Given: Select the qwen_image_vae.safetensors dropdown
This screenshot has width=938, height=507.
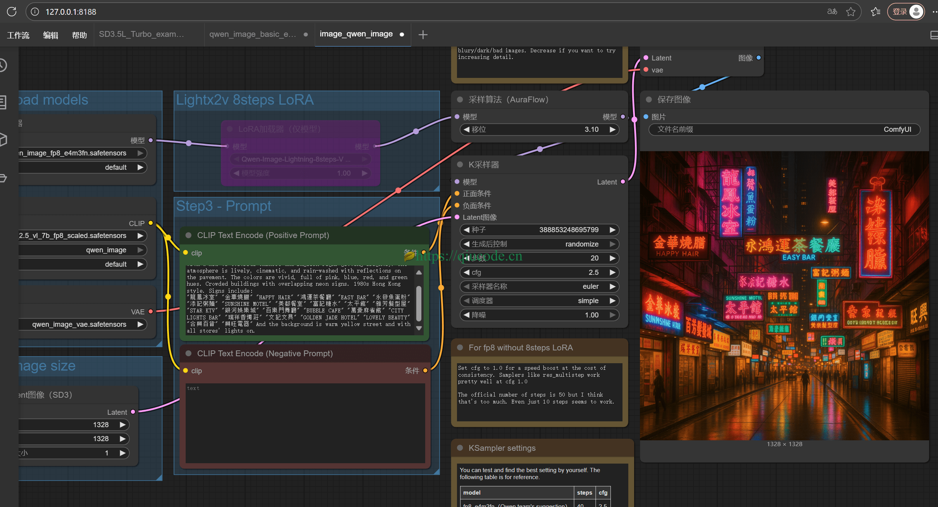Looking at the screenshot, I should tap(83, 324).
